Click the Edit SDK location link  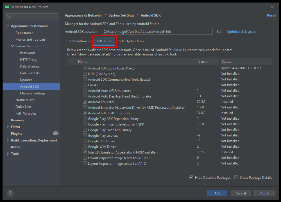click(219, 32)
